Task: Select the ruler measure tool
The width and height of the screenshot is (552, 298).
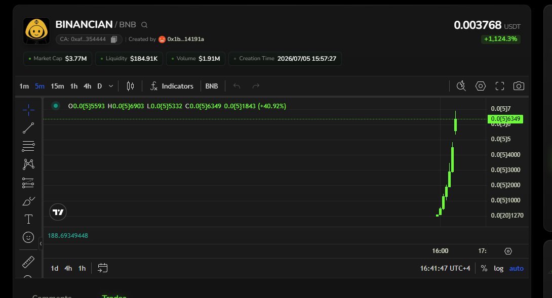Action: [28, 262]
